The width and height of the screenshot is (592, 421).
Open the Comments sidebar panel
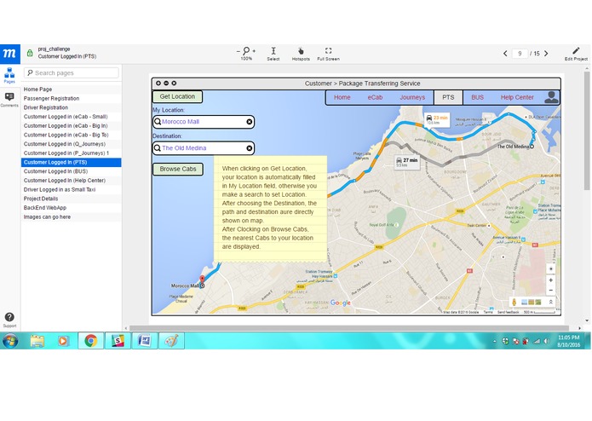9,100
